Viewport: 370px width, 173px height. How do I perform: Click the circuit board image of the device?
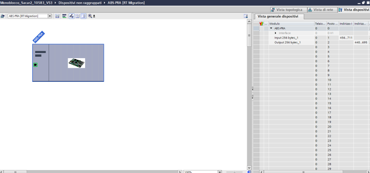pos(77,63)
